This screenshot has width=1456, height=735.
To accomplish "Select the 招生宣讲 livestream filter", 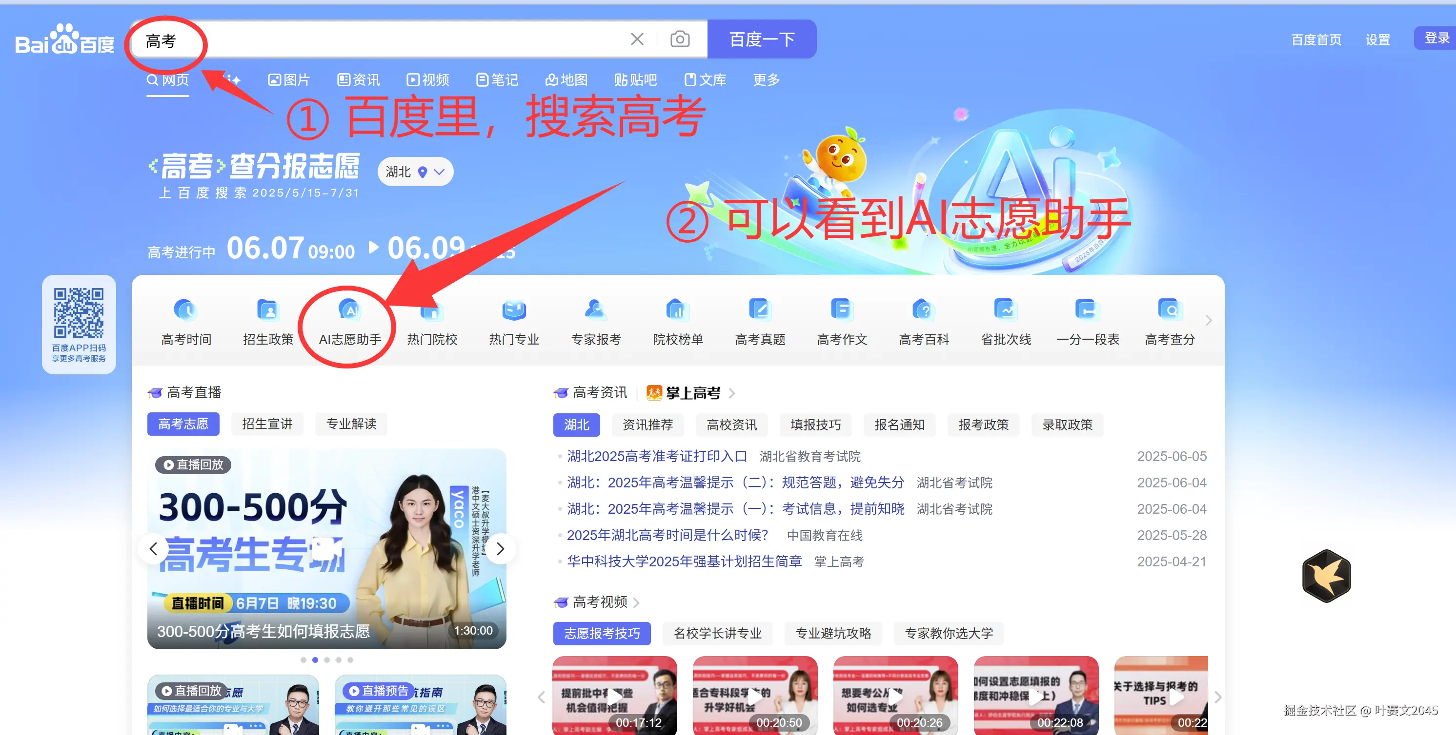I will (x=267, y=424).
